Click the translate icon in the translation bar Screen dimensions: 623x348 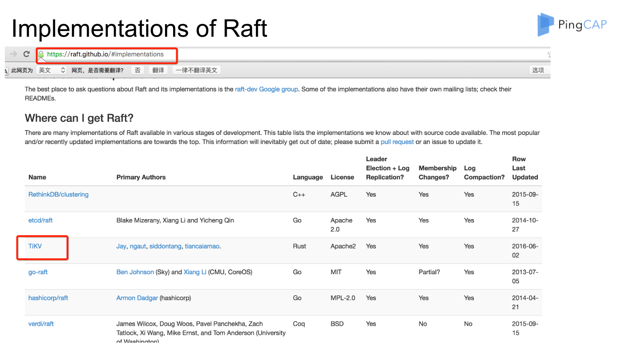[6, 71]
